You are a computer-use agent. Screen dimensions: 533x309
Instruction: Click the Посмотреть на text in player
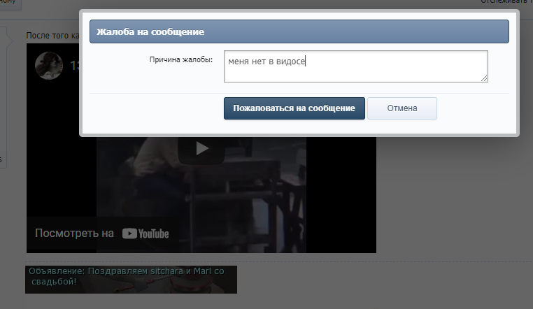(74, 233)
